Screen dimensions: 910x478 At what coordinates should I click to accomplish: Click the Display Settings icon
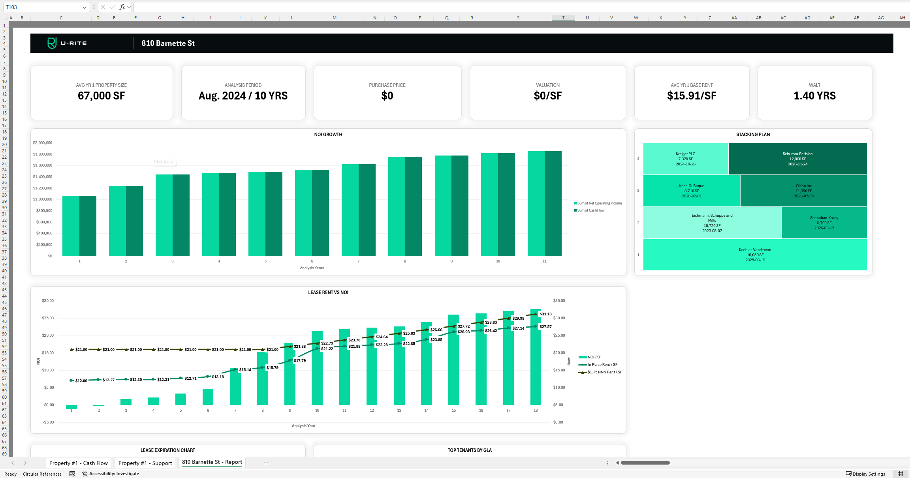point(849,474)
